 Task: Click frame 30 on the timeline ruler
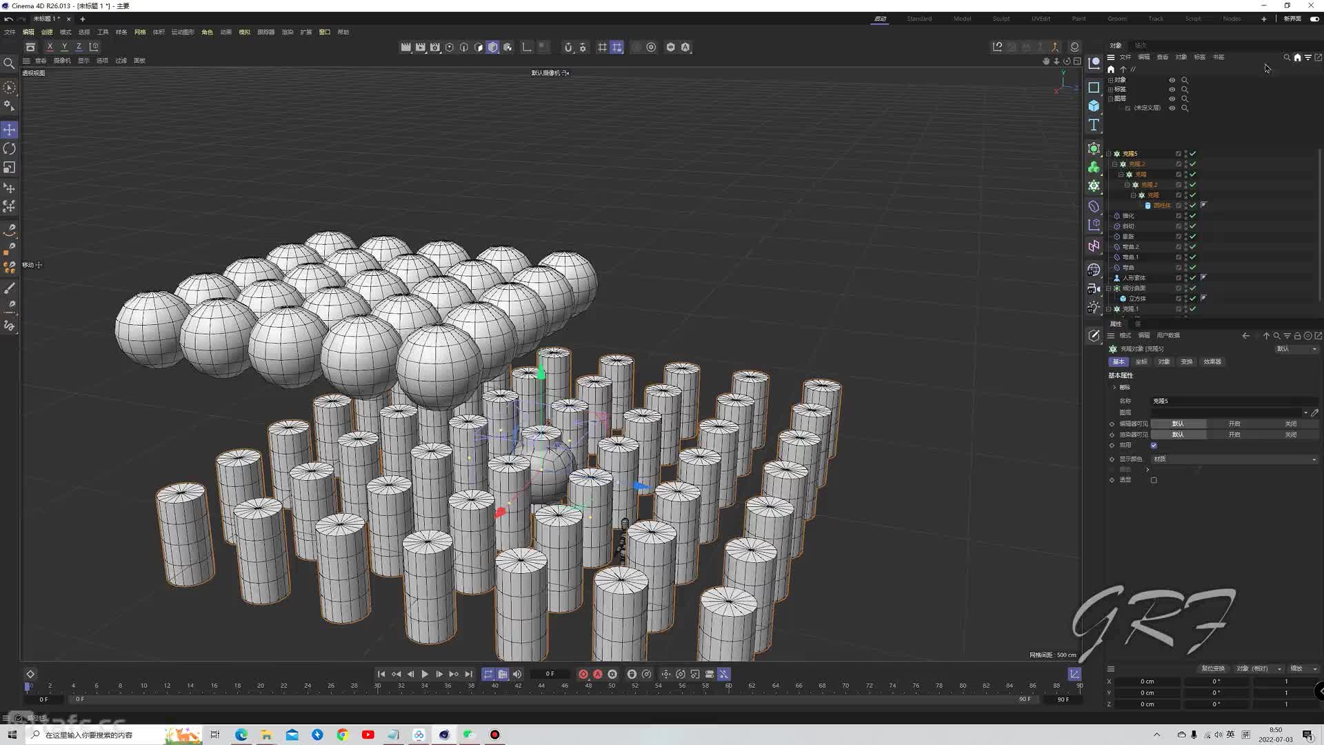pos(377,686)
